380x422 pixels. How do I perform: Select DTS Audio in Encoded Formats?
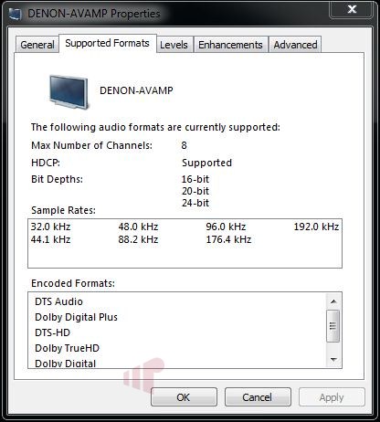[58, 301]
